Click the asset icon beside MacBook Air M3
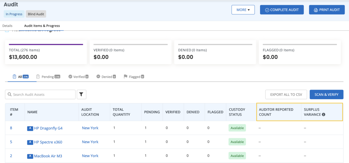 coord(30,156)
